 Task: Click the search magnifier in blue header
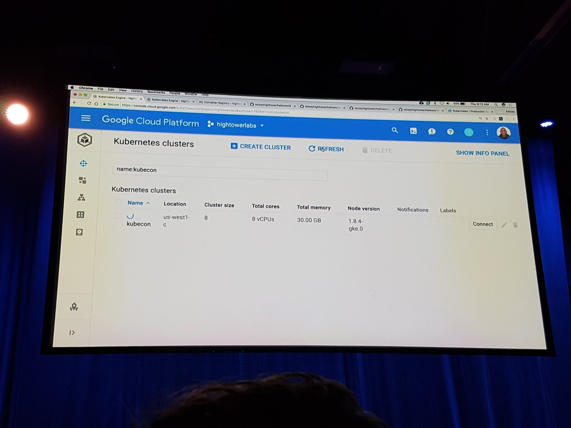coord(394,130)
